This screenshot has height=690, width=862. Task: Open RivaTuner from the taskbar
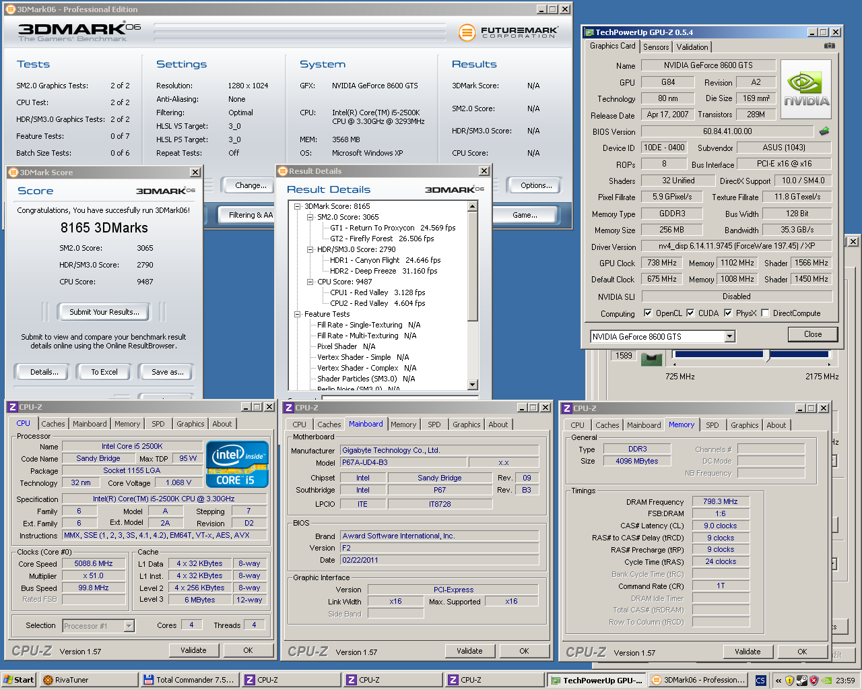pyautogui.click(x=89, y=680)
